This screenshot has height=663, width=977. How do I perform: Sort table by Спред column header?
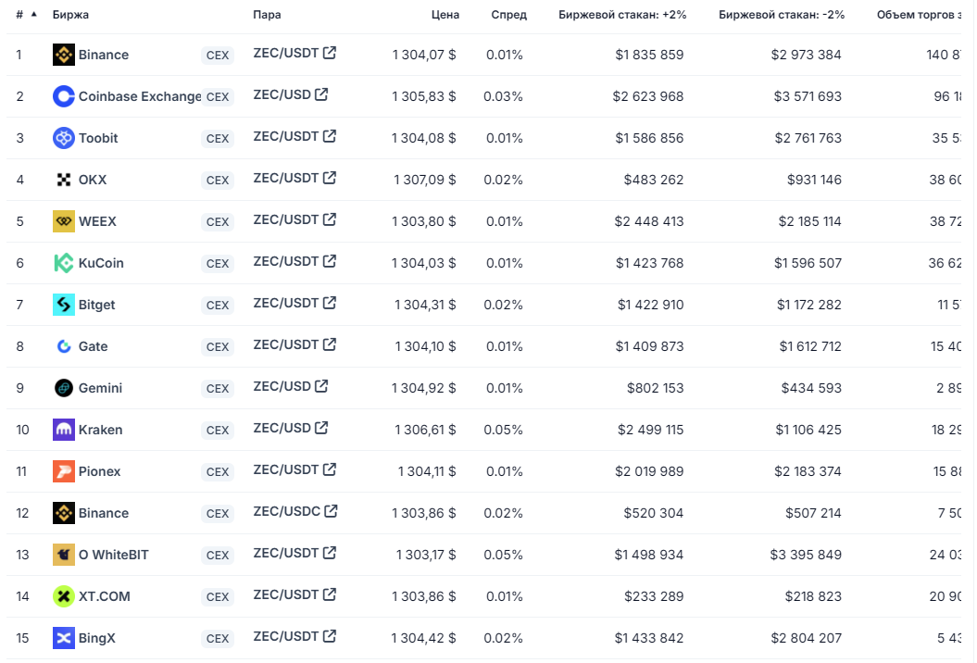pos(508,14)
